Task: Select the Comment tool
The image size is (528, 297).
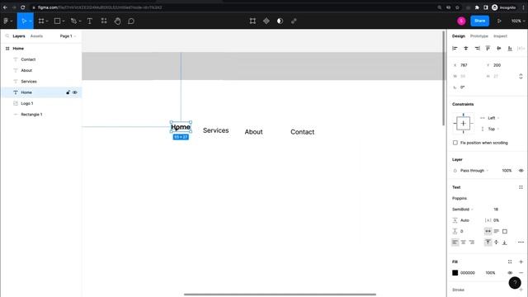Action: 131,21
